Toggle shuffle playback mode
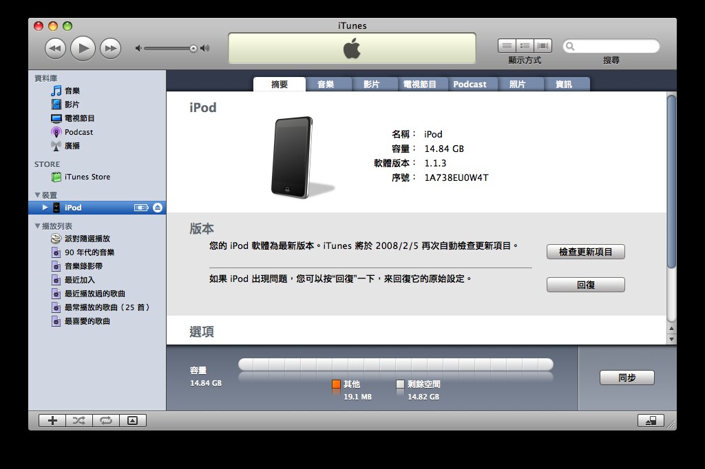The height and width of the screenshot is (469, 705). 78,420
